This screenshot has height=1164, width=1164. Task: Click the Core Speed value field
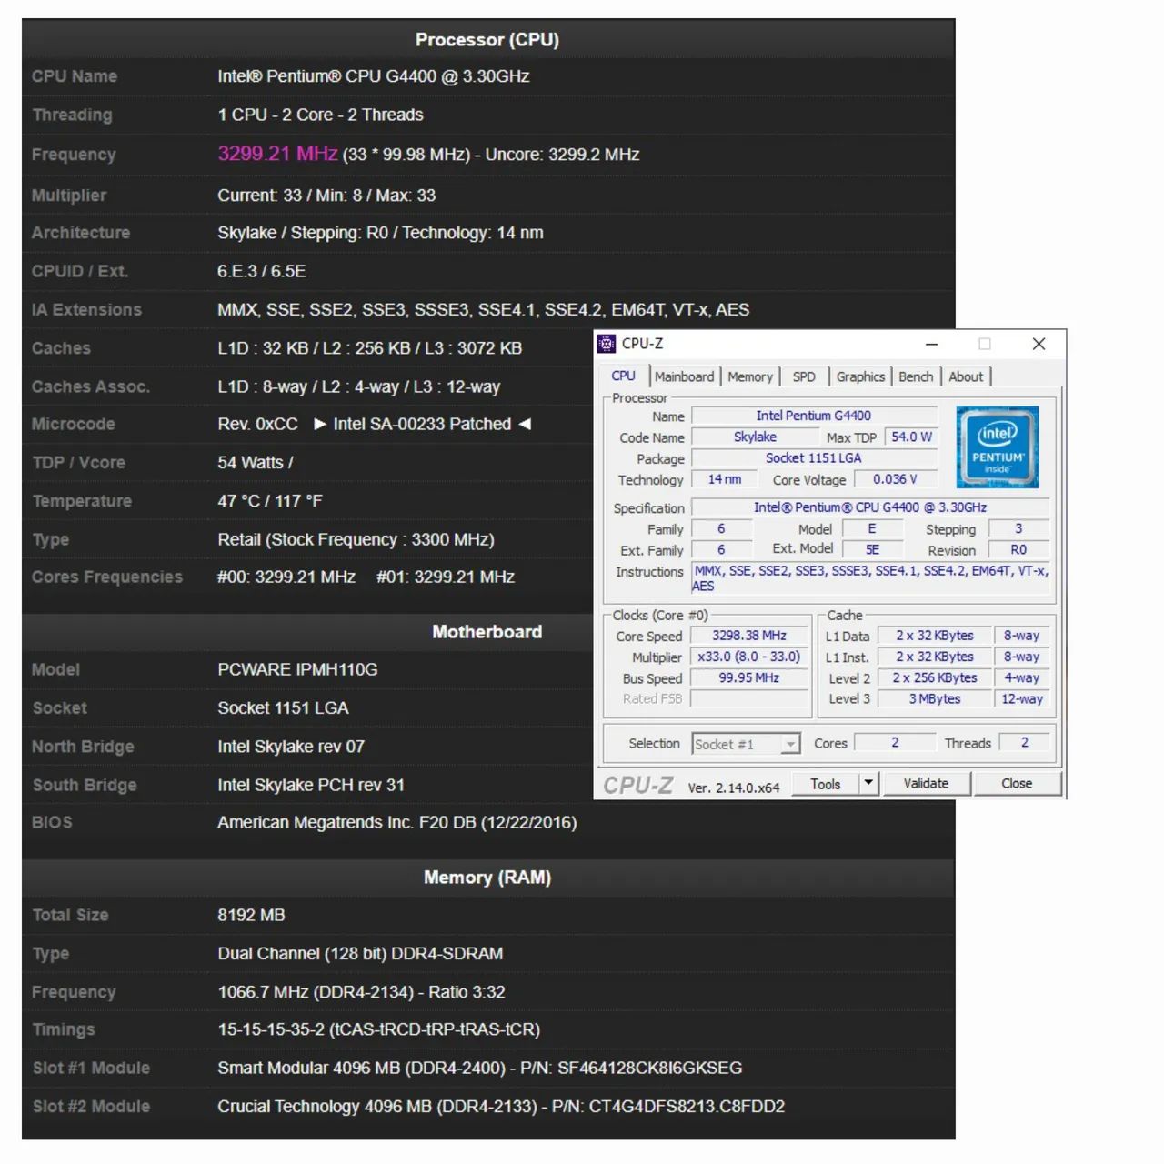(x=748, y=636)
